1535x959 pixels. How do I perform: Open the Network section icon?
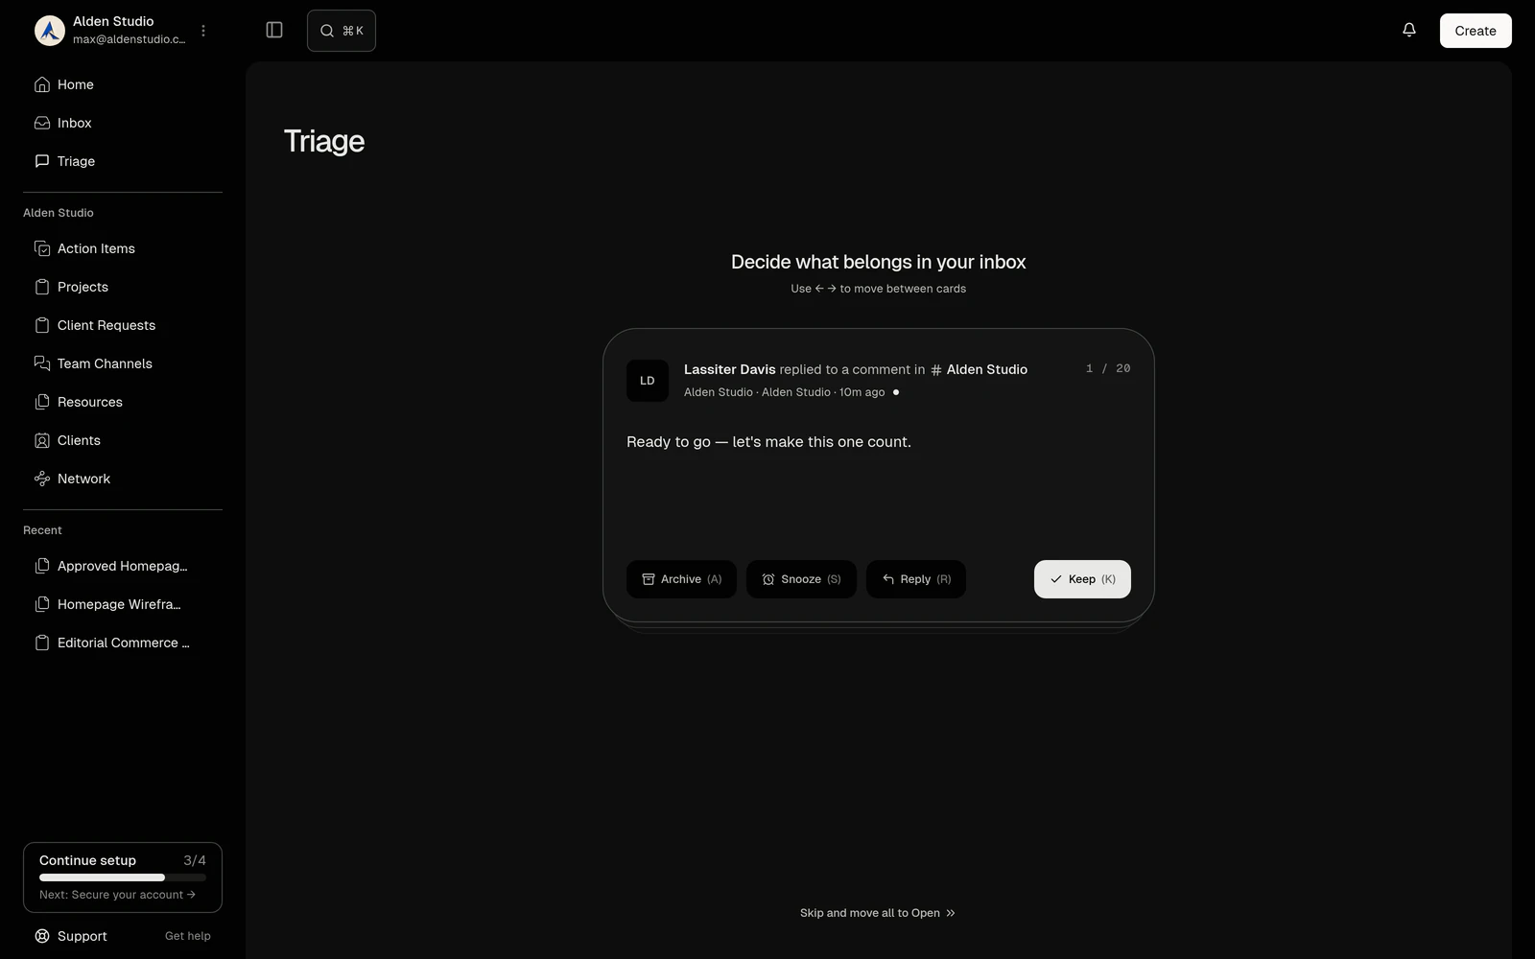tap(42, 479)
